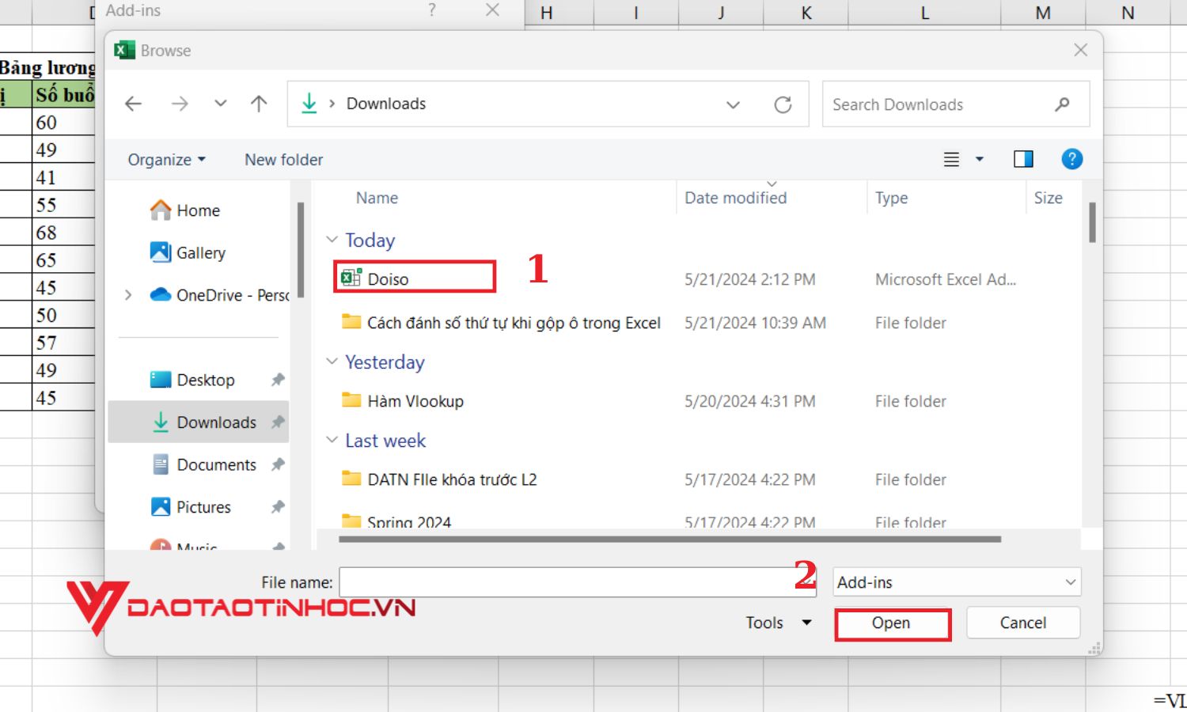Screen dimensions: 1187x712
Task: Click the Forward navigation arrow
Action: [180, 104]
